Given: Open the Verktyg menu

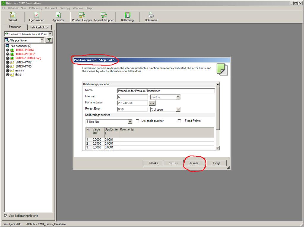Looking at the screenshot, I should (x=65, y=8).
